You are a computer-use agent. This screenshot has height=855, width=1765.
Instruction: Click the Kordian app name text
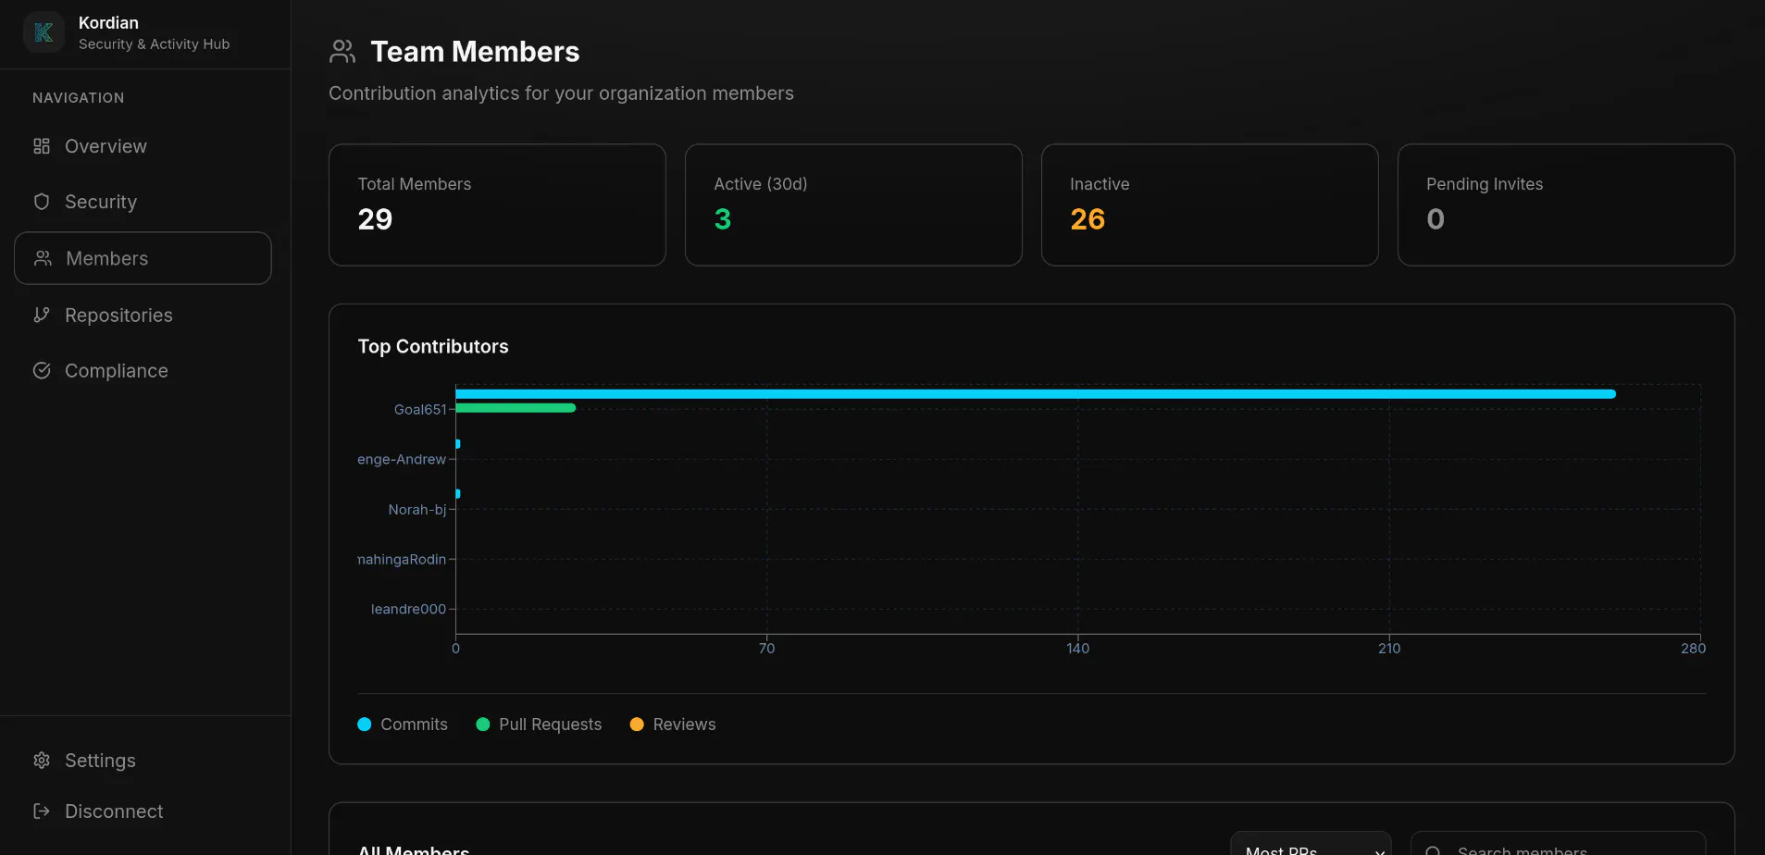tap(108, 23)
